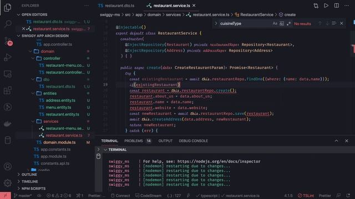Open Source Control view with badge
This screenshot has width=355, height=199.
(8, 41)
